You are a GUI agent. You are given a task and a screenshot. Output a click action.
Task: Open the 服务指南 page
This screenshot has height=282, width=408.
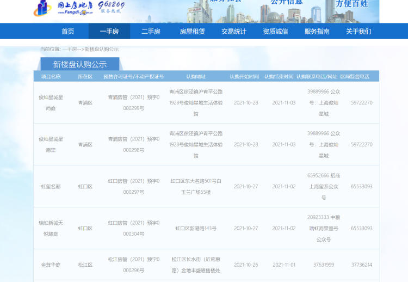(x=317, y=32)
